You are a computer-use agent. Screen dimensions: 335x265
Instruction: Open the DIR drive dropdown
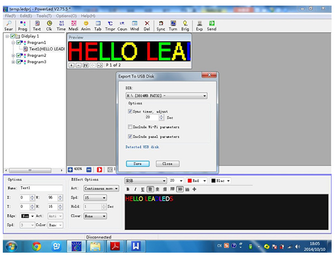coord(204,96)
